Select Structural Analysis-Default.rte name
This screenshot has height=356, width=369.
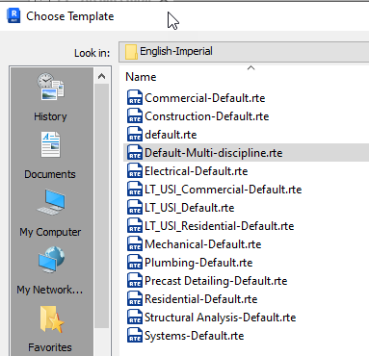pyautogui.click(x=221, y=318)
